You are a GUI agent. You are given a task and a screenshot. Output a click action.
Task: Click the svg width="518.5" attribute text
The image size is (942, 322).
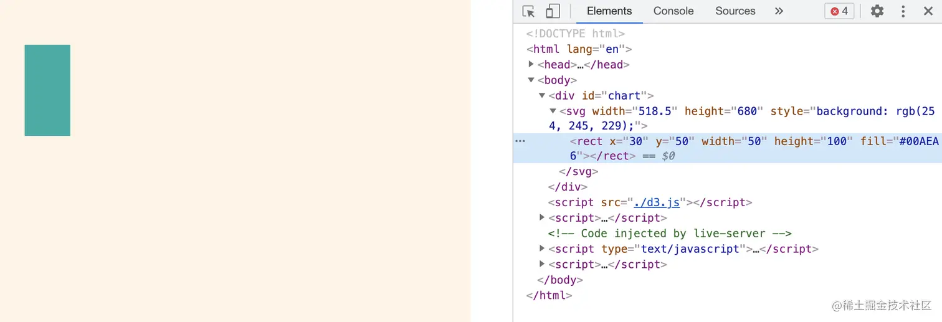[635, 111]
